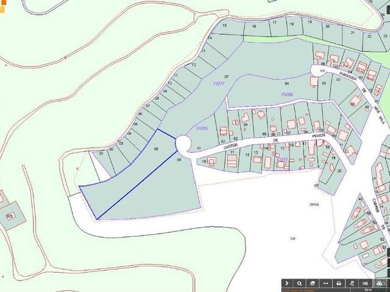Image resolution: width=390 pixels, height=292 pixels.
Task: Click the Carrer de Pegaso street label
Action: (x=274, y=141)
